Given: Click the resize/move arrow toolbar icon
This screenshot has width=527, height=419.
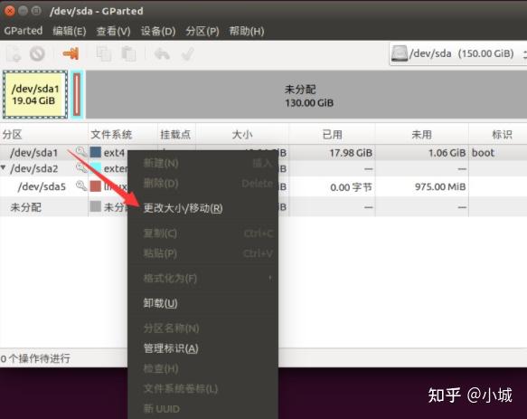Looking at the screenshot, I should tap(71, 53).
